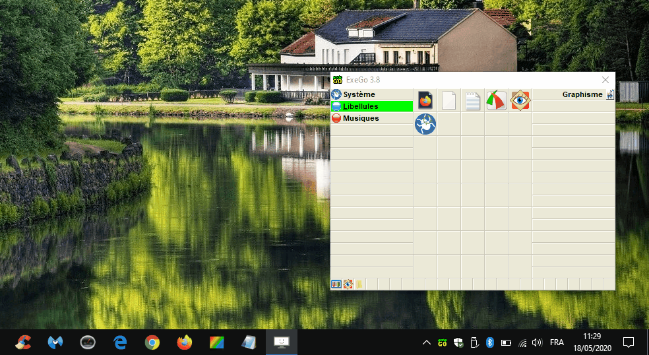Image resolution: width=649 pixels, height=355 pixels.
Task: Show hidden system tray icons
Action: [426, 342]
